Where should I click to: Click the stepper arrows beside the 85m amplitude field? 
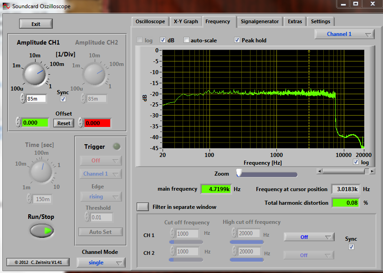[x=23, y=98]
